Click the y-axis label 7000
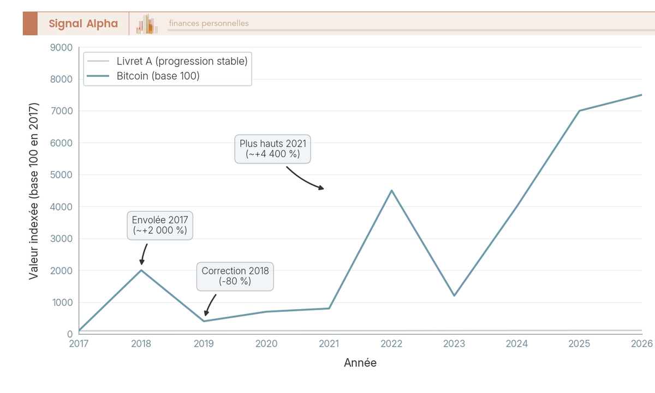Viewport: 655px width, 393px height. point(62,111)
